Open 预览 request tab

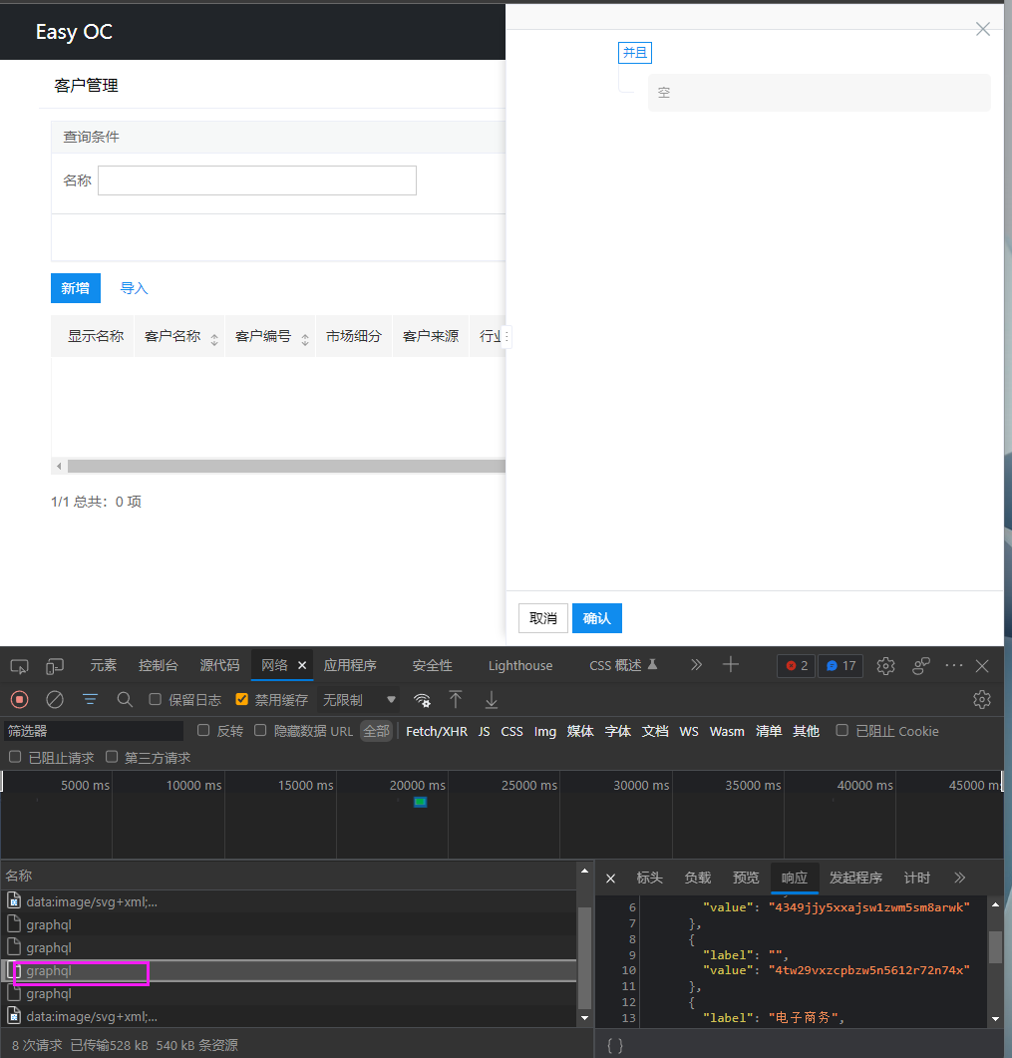tap(746, 878)
